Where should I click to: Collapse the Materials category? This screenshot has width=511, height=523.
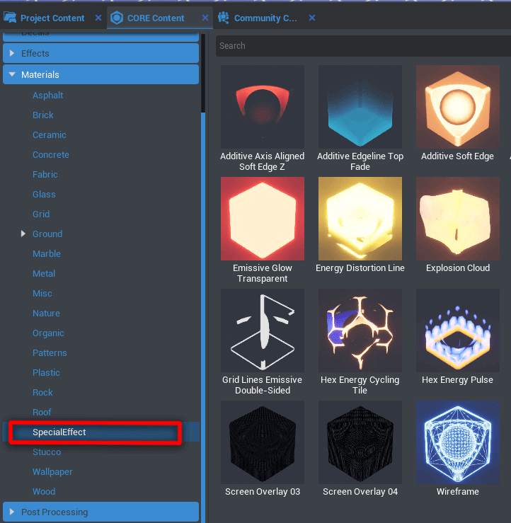pyautogui.click(x=12, y=74)
